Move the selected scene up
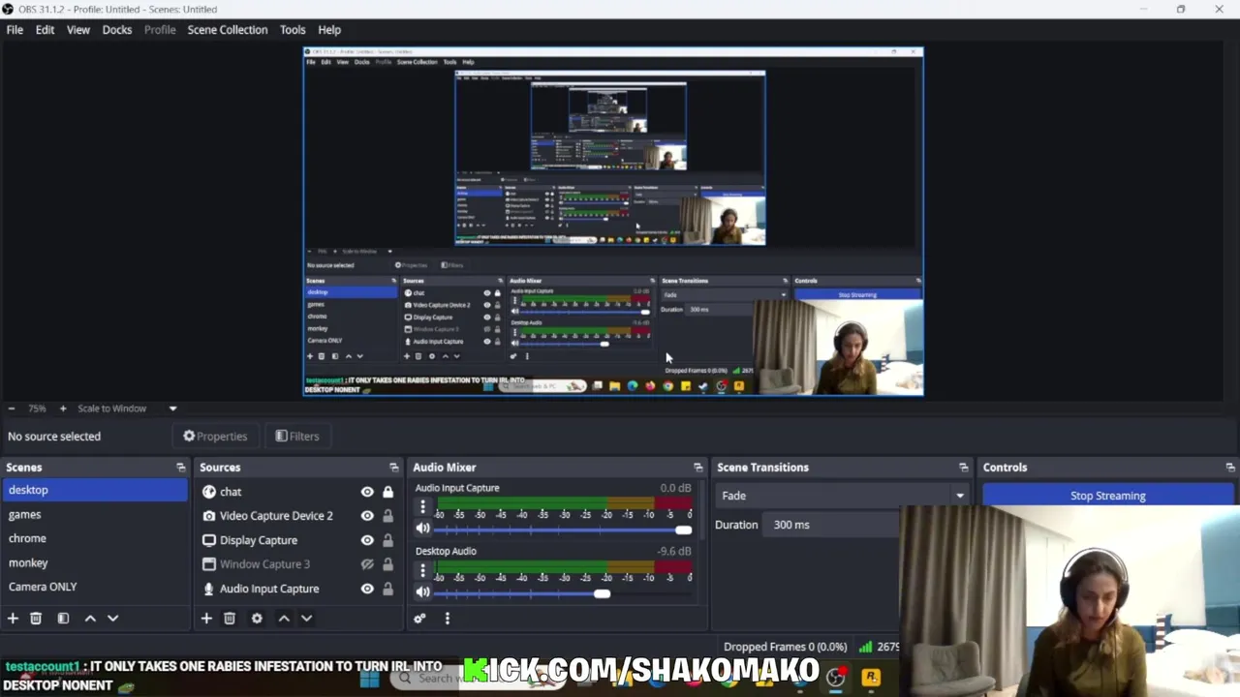 tap(90, 618)
